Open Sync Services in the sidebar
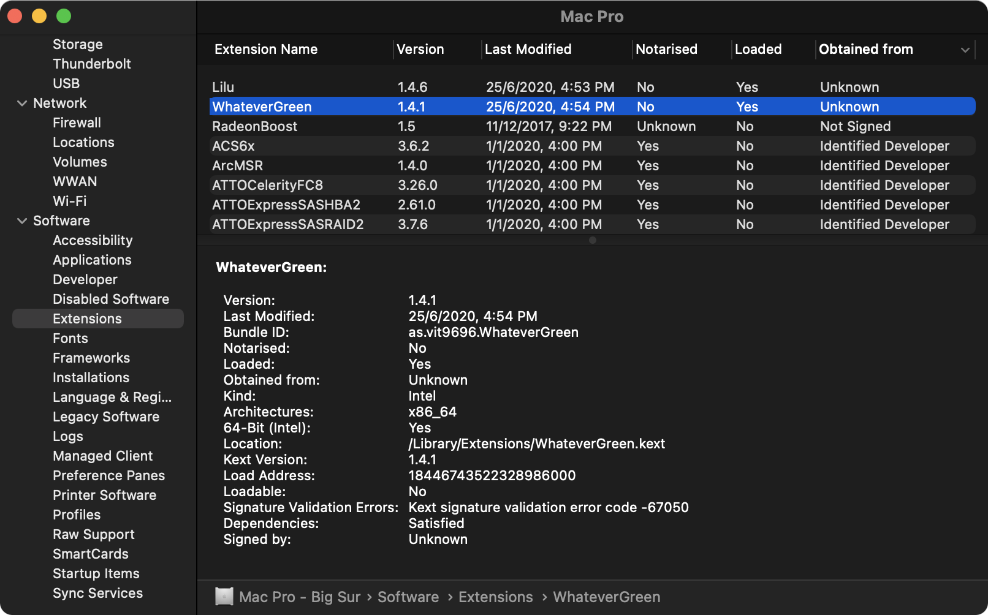The image size is (988, 615). pyautogui.click(x=98, y=593)
